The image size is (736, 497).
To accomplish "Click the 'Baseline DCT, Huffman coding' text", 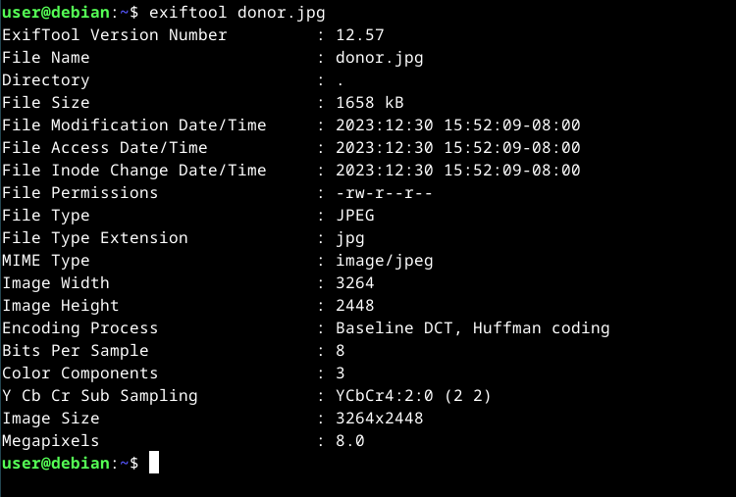I will coord(472,328).
